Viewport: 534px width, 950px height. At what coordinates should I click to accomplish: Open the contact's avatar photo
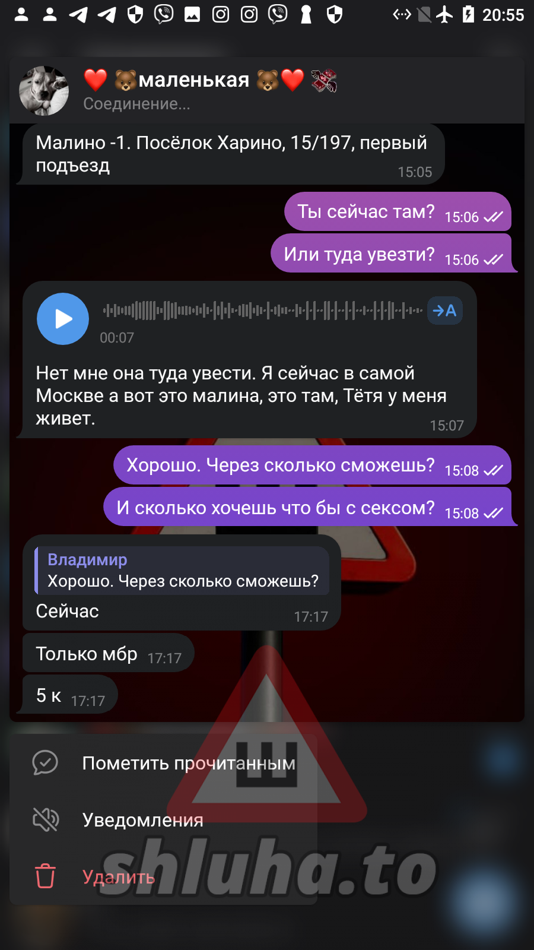click(x=44, y=90)
